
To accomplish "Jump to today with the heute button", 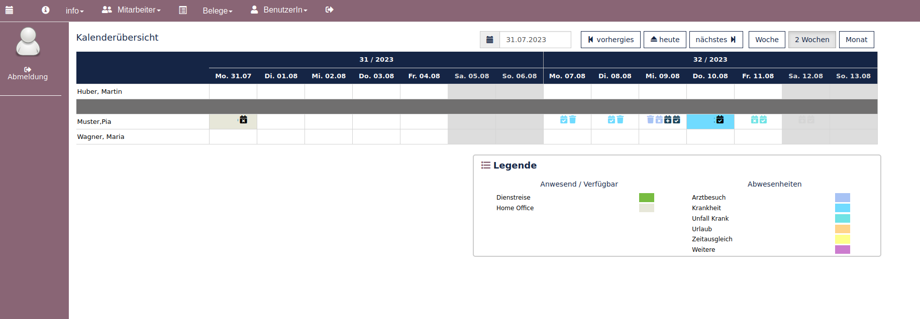I will 665,40.
